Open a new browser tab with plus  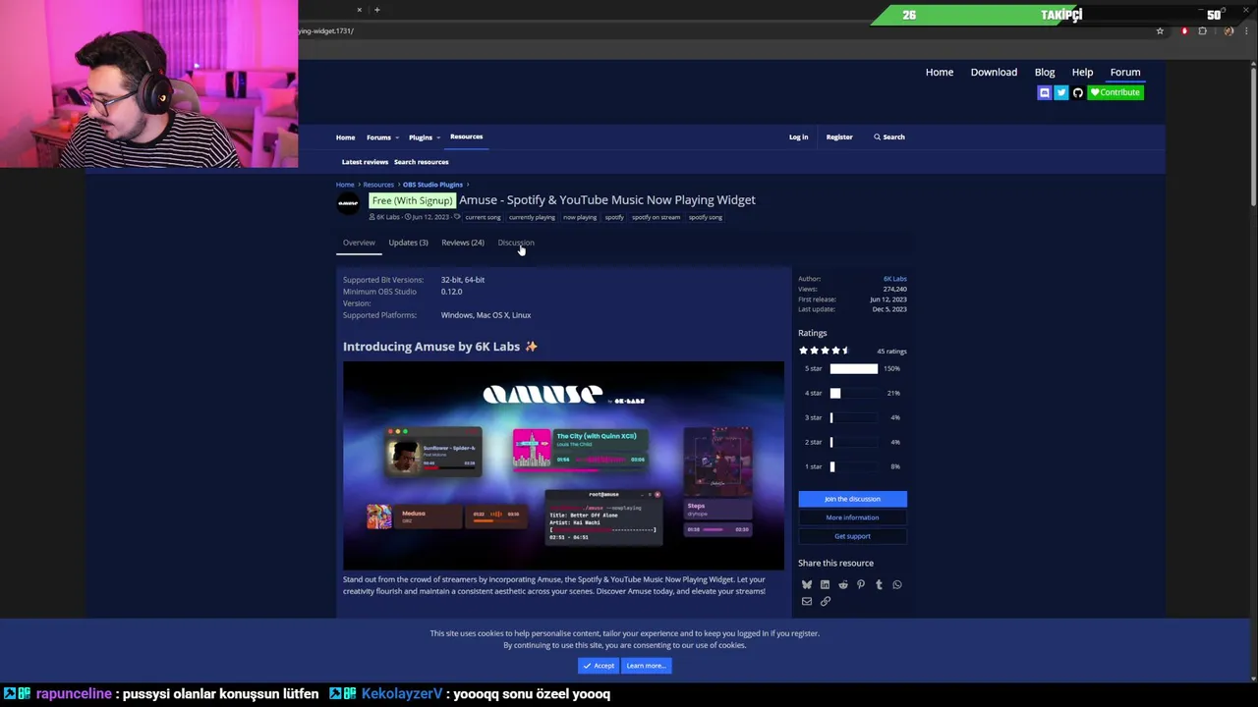click(x=377, y=10)
